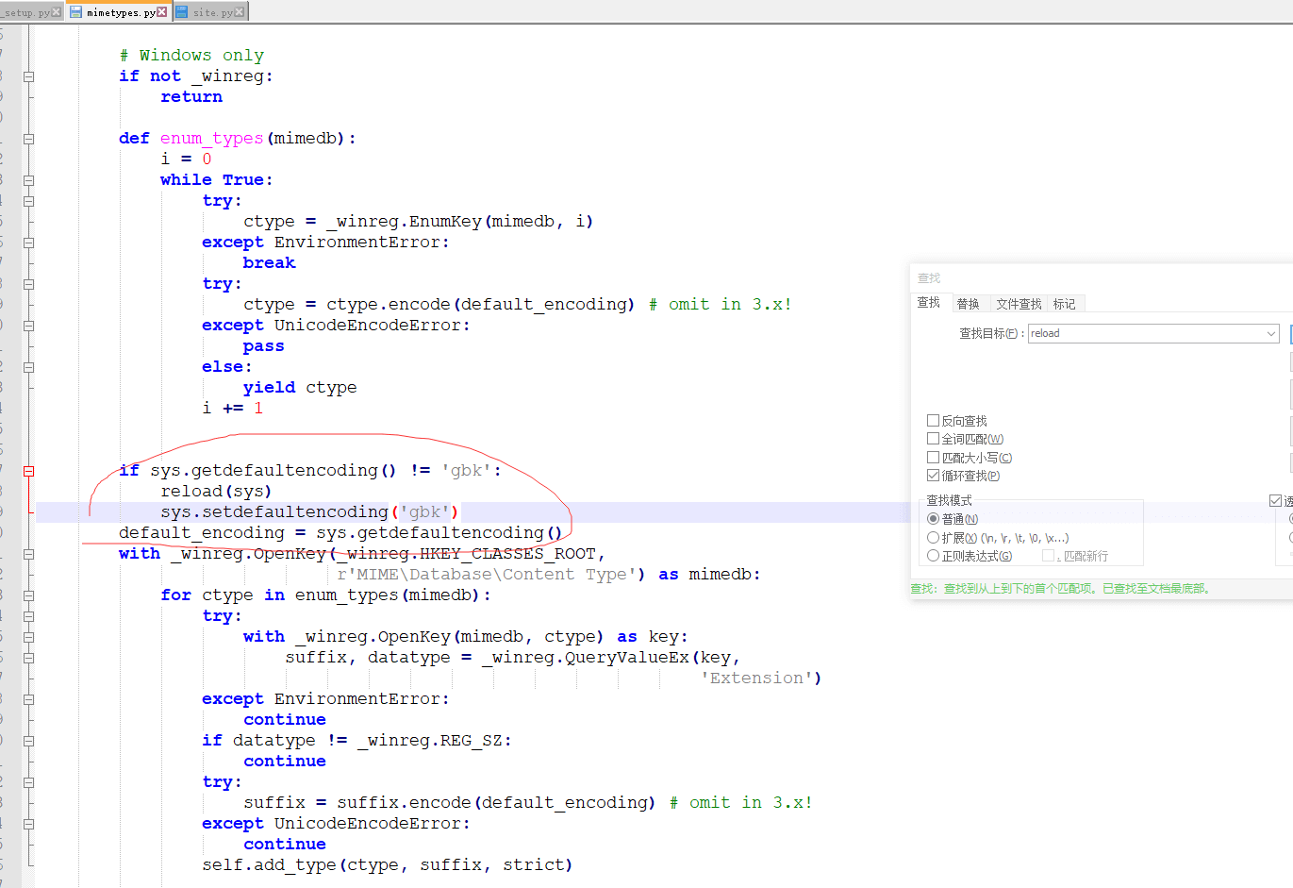Collapse the fold marker beside 'while True:'
This screenshot has width=1293, height=888.
click(x=28, y=180)
